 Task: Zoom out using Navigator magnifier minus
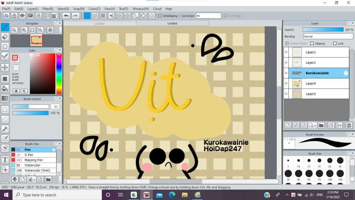pyautogui.click(x=40, y=30)
